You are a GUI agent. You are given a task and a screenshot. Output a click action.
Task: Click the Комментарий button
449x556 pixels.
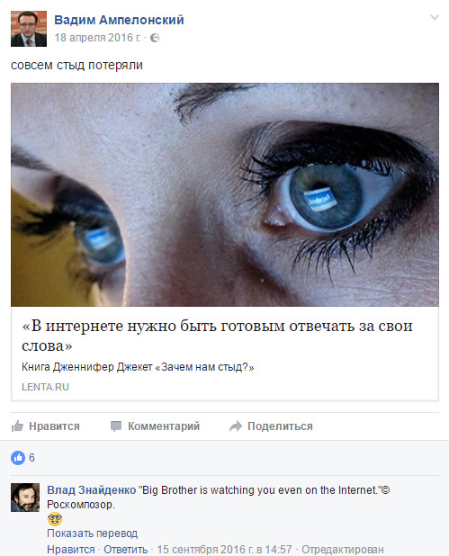(x=155, y=426)
